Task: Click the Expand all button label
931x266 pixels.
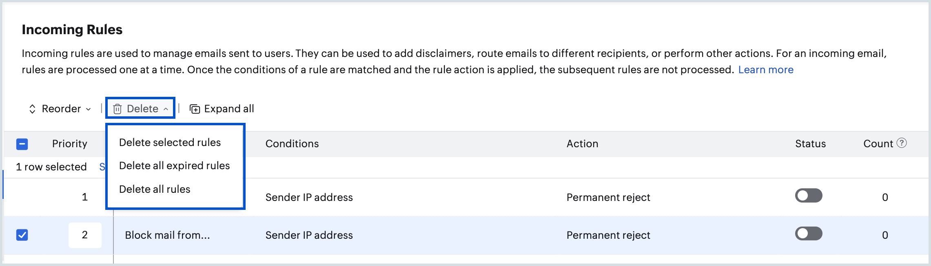Action: click(229, 109)
